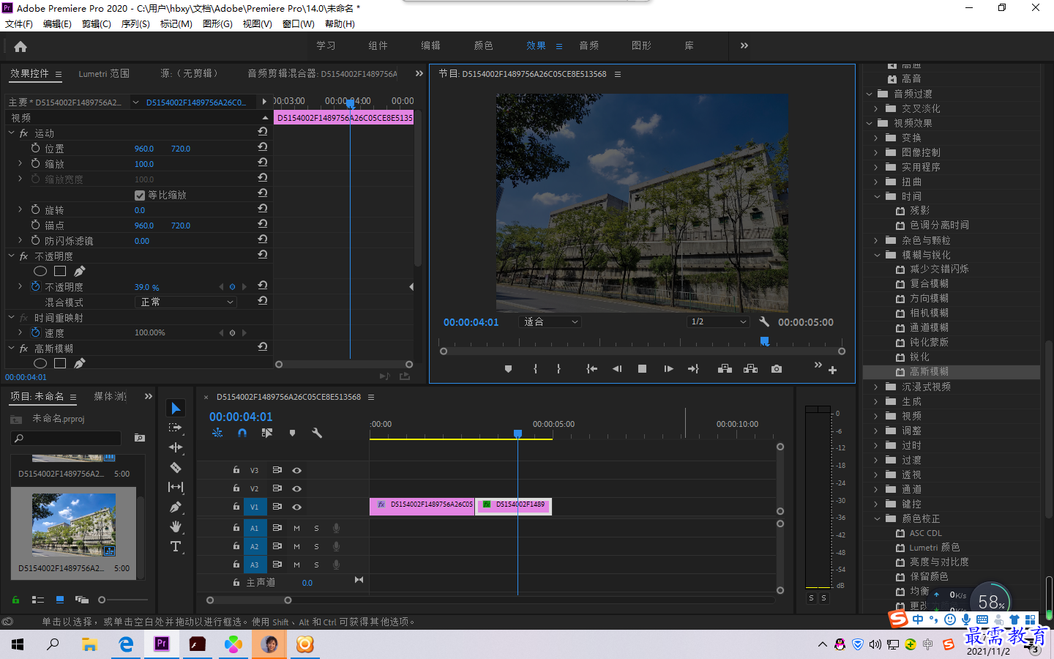Select the Slip tool
This screenshot has width=1054, height=659.
[x=176, y=487]
